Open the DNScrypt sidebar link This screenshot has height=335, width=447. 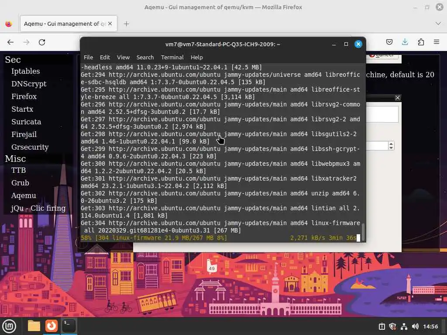coord(29,84)
